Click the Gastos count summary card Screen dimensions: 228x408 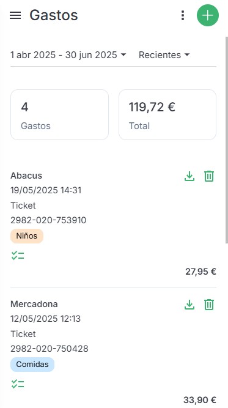click(x=59, y=115)
